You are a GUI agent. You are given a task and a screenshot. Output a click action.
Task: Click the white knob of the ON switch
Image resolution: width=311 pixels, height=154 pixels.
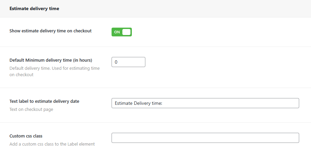click(x=126, y=32)
